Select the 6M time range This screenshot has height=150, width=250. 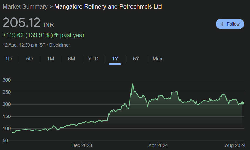coord(71,59)
